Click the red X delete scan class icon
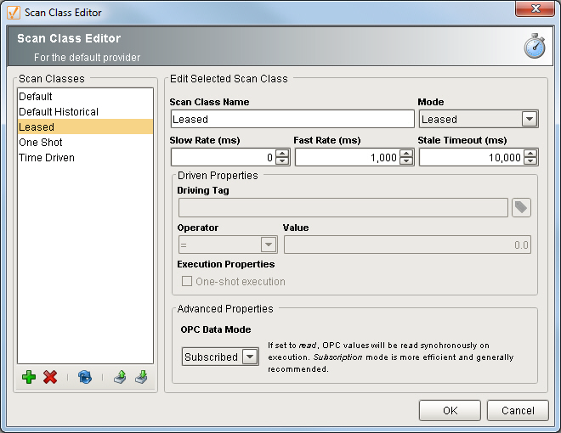The width and height of the screenshot is (561, 433). coord(50,378)
